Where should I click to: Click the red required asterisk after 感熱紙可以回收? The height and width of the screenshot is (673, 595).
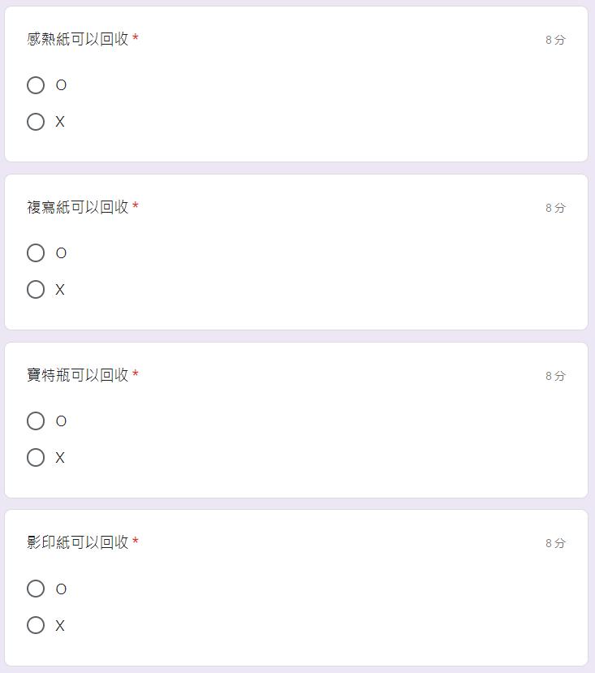[x=136, y=39]
